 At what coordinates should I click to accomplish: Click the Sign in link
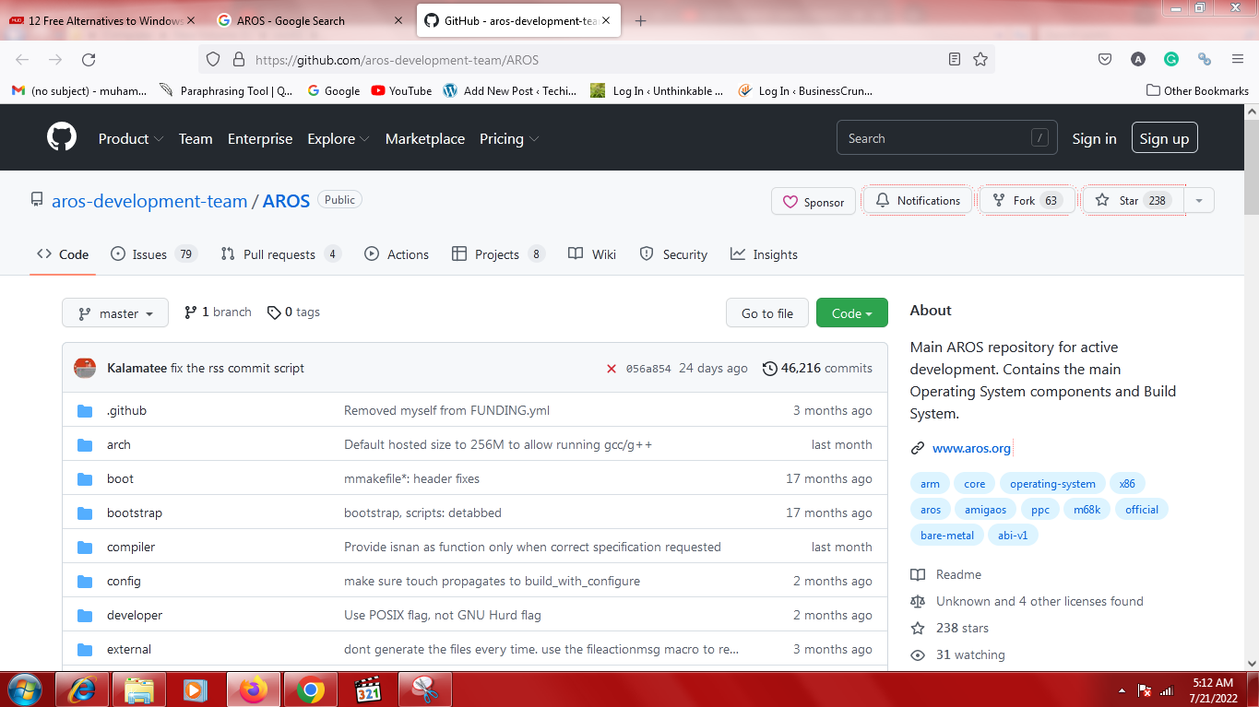(1094, 138)
